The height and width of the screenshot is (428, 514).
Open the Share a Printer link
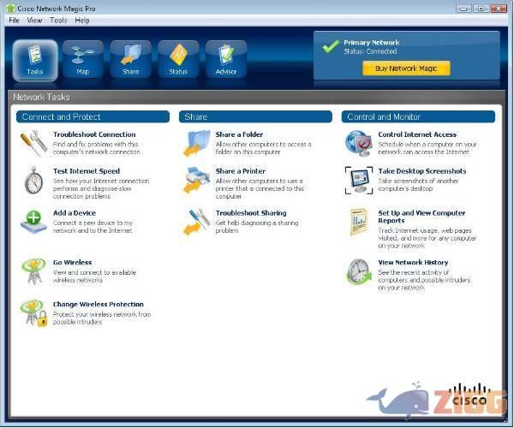[x=241, y=171]
